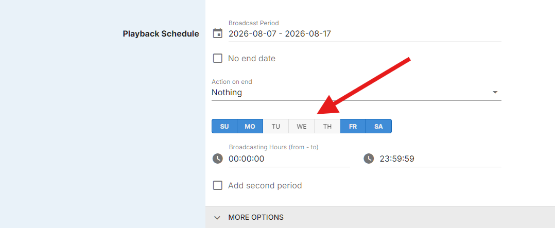This screenshot has height=228, width=555.
Task: Deselect the FR weekday button
Action: pos(353,127)
